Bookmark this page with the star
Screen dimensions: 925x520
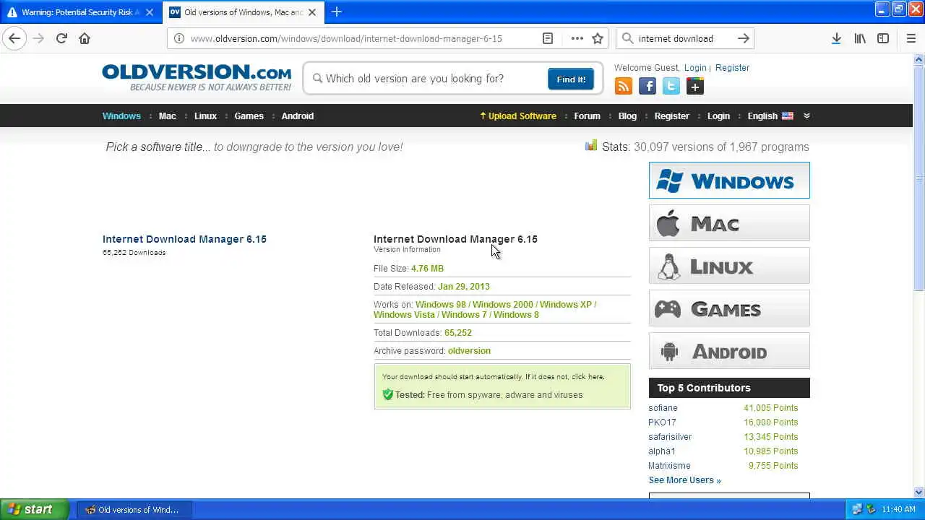[x=598, y=38]
